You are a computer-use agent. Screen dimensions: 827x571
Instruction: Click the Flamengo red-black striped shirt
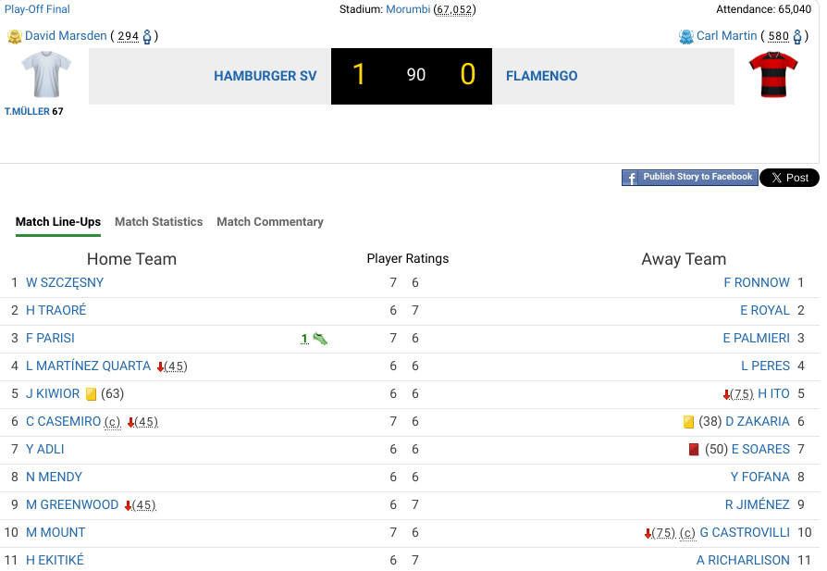click(772, 75)
